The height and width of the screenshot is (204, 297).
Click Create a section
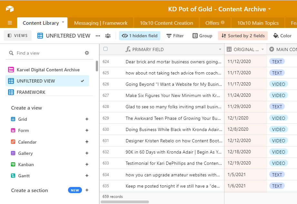point(29,190)
